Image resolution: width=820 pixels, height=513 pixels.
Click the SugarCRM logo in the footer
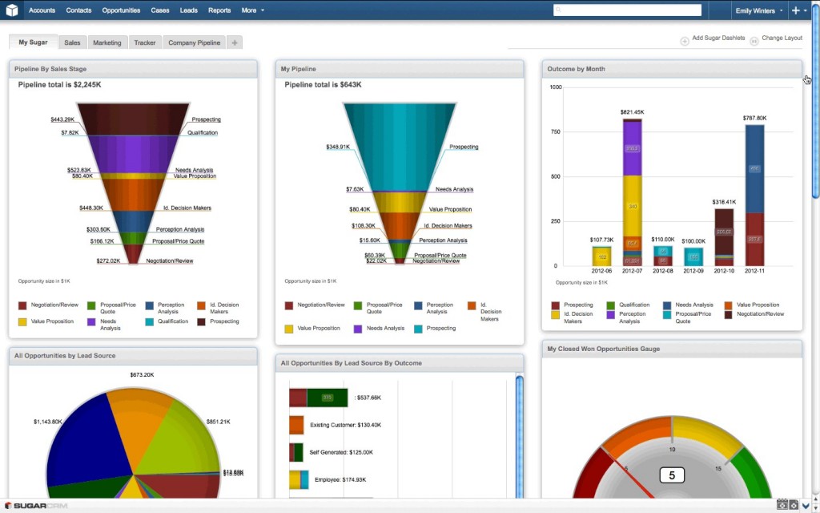(35, 506)
